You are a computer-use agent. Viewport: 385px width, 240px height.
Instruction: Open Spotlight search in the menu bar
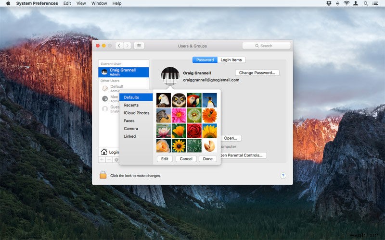point(366,3)
